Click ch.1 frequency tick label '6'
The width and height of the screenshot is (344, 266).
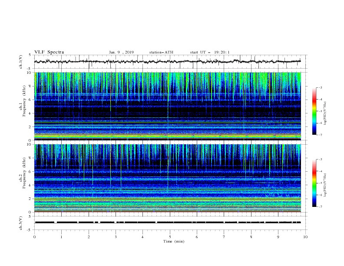[30, 100]
